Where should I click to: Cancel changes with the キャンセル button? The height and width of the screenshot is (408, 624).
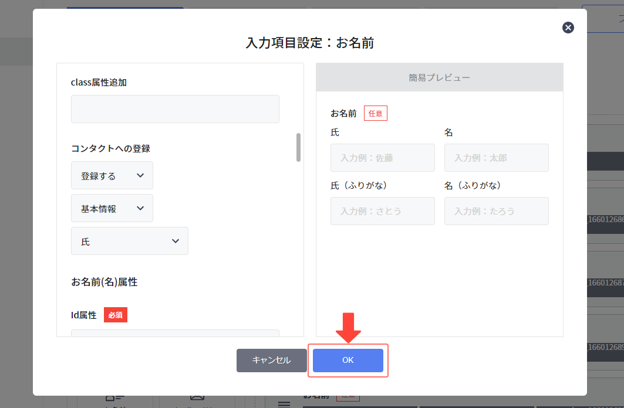[271, 361]
